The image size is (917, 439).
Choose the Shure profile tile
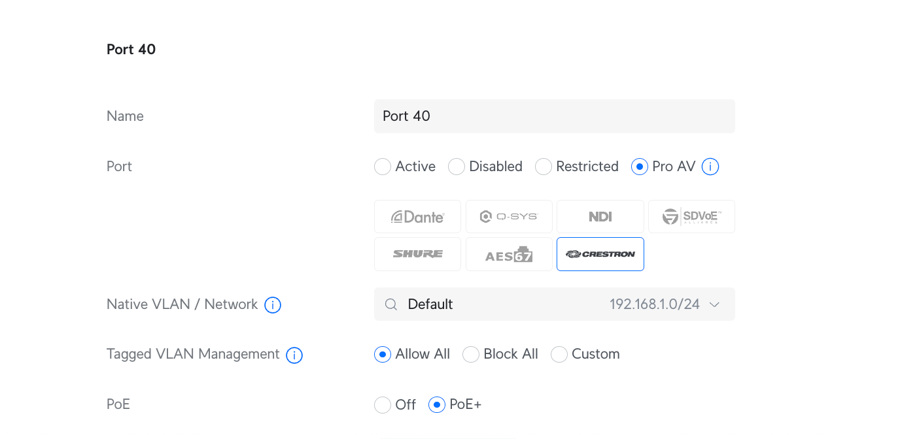point(417,254)
